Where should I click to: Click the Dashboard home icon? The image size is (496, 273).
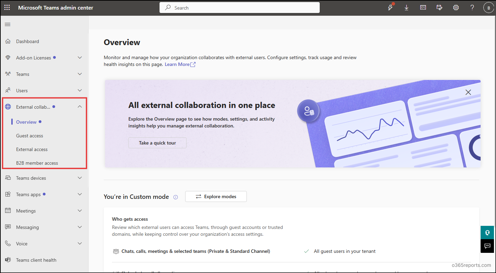coord(8,41)
